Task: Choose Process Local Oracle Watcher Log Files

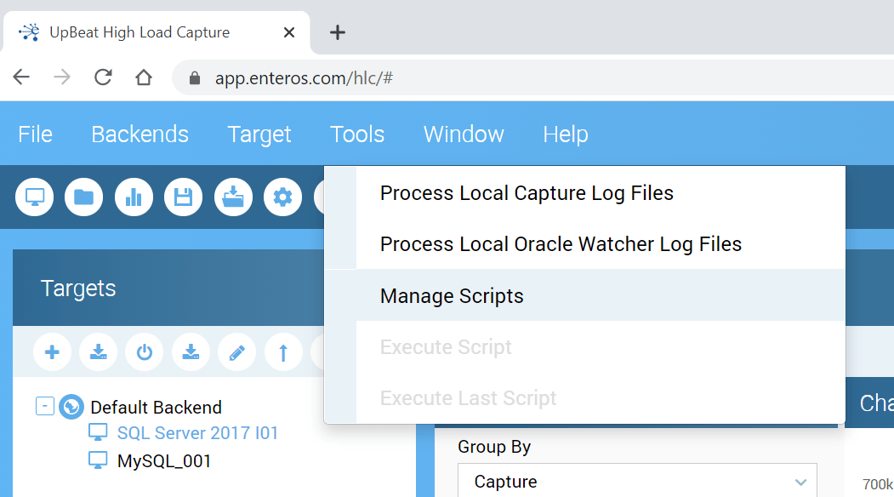Action: [561, 244]
